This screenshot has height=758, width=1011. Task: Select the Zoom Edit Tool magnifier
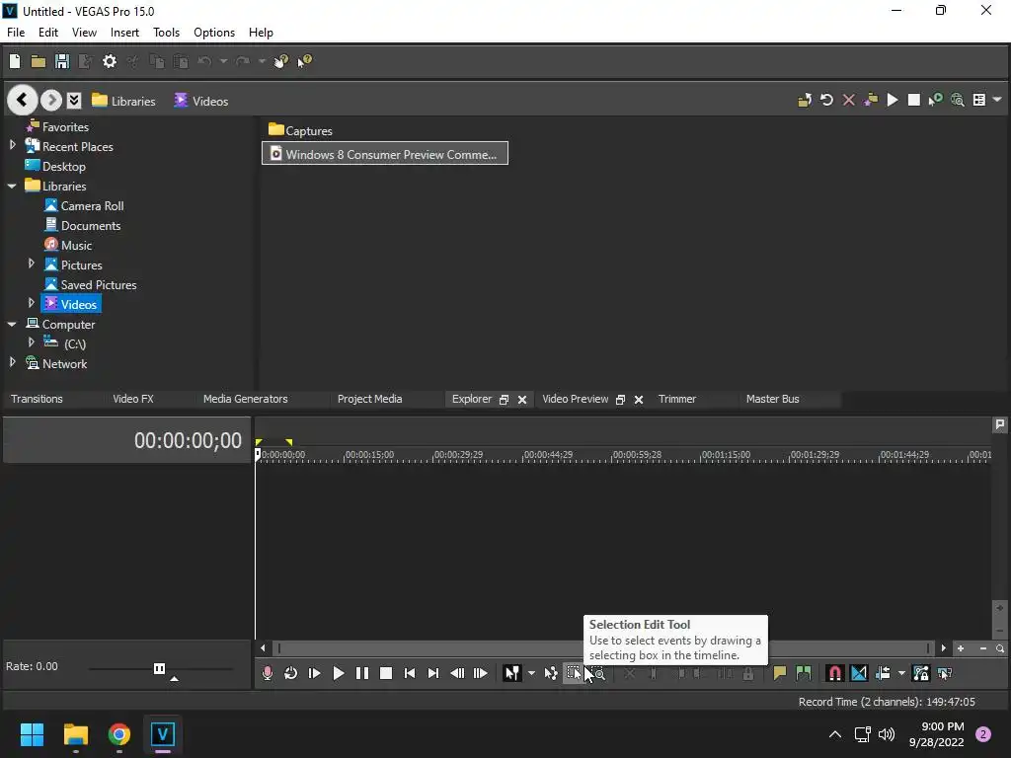(597, 673)
